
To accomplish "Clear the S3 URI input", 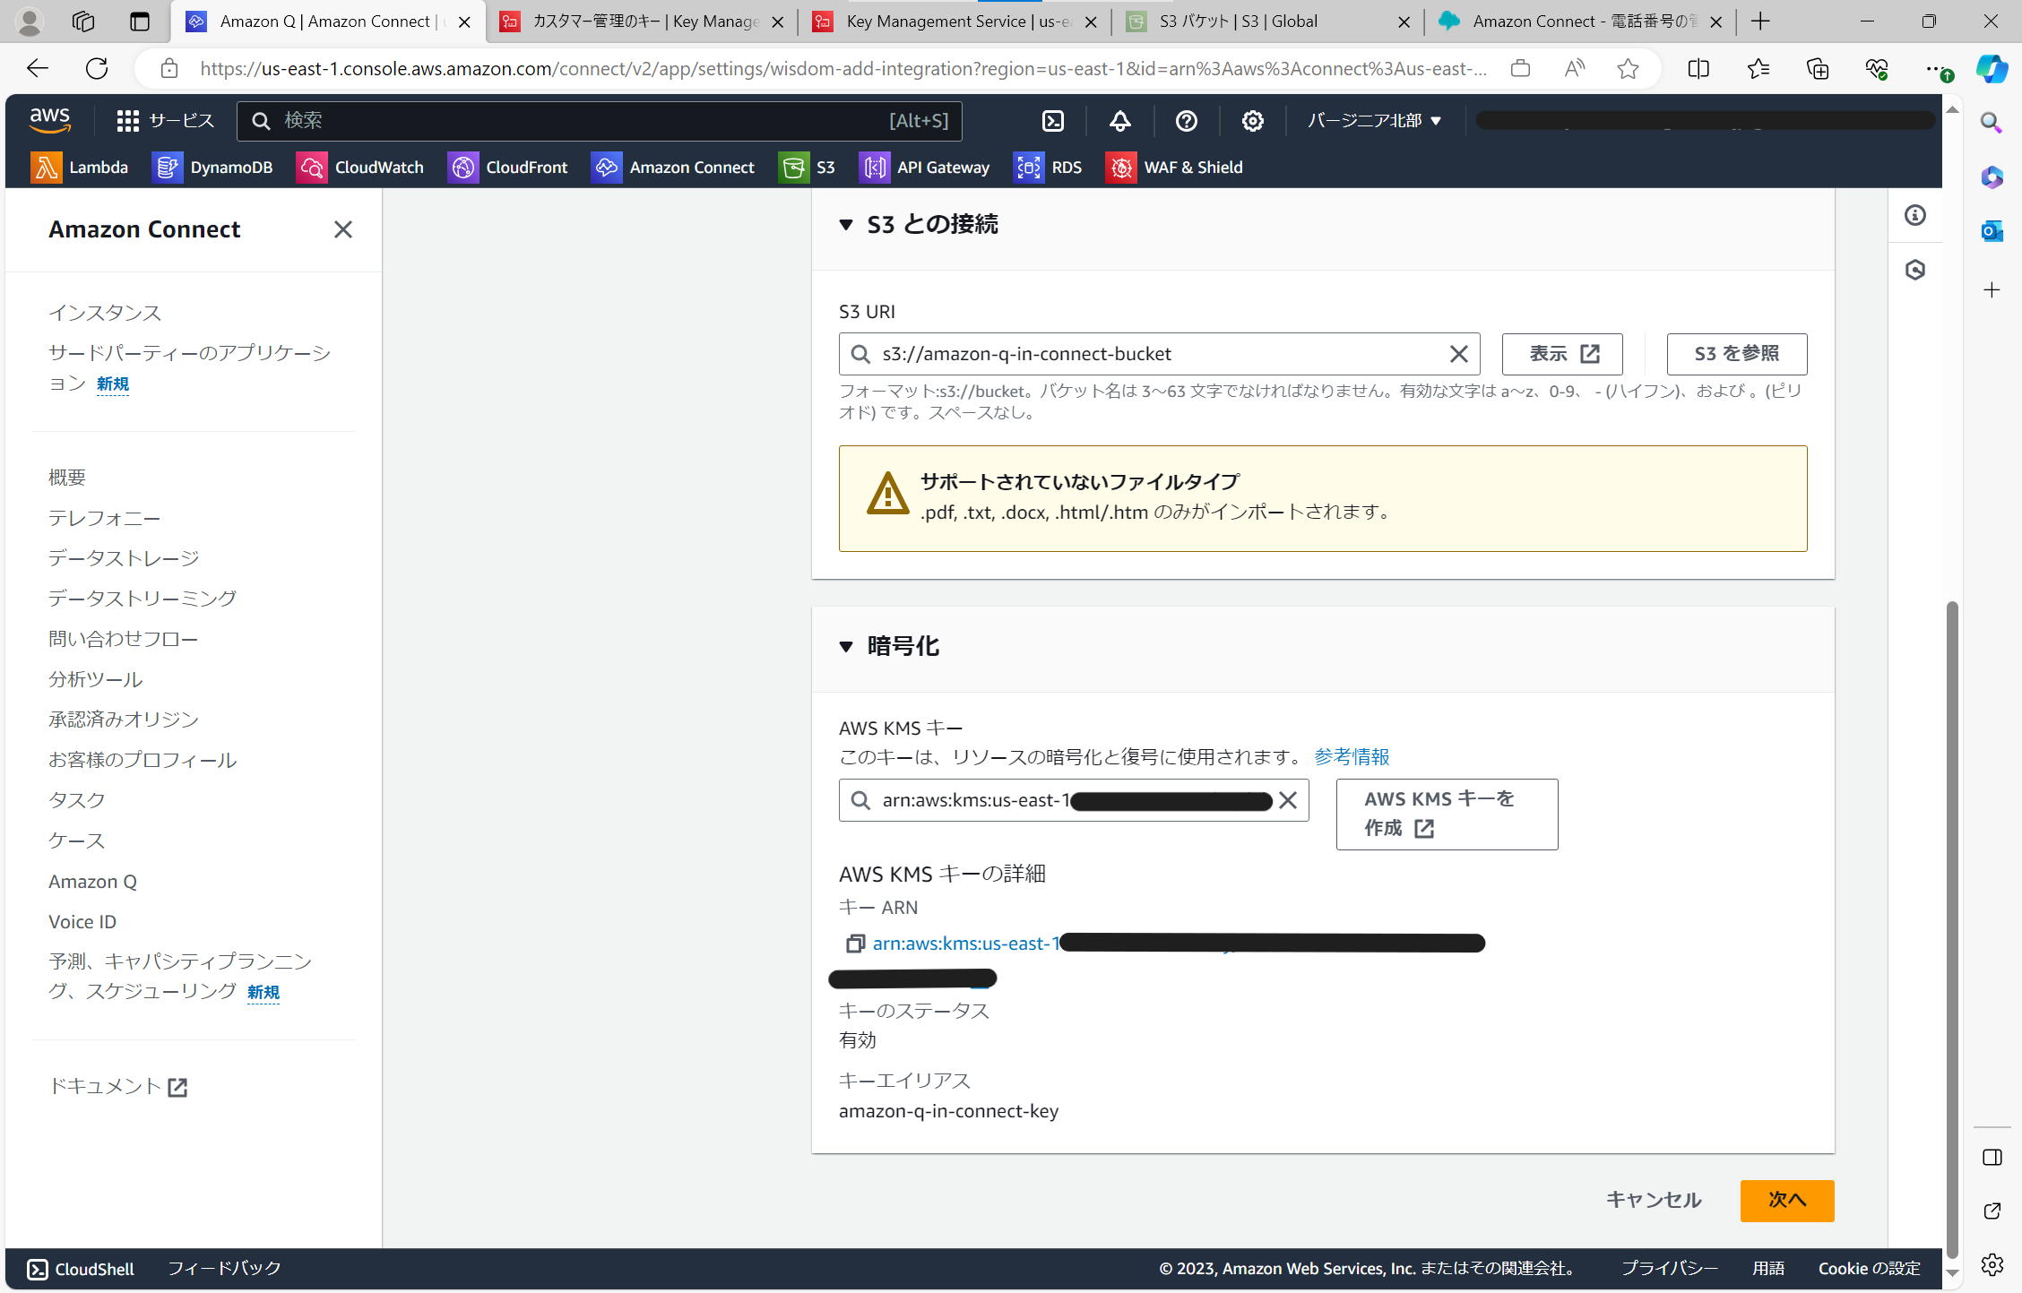I will 1458,354.
